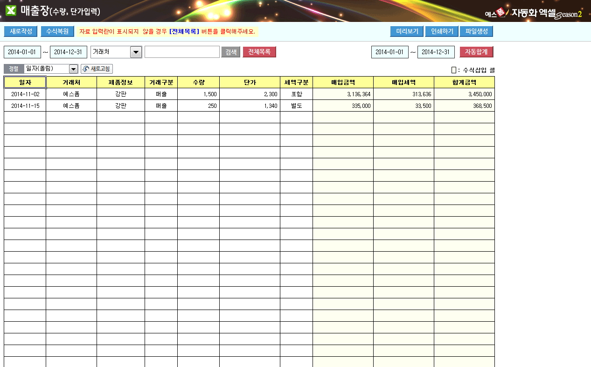Select the 단가 column header
The width and height of the screenshot is (591, 367).
click(250, 82)
